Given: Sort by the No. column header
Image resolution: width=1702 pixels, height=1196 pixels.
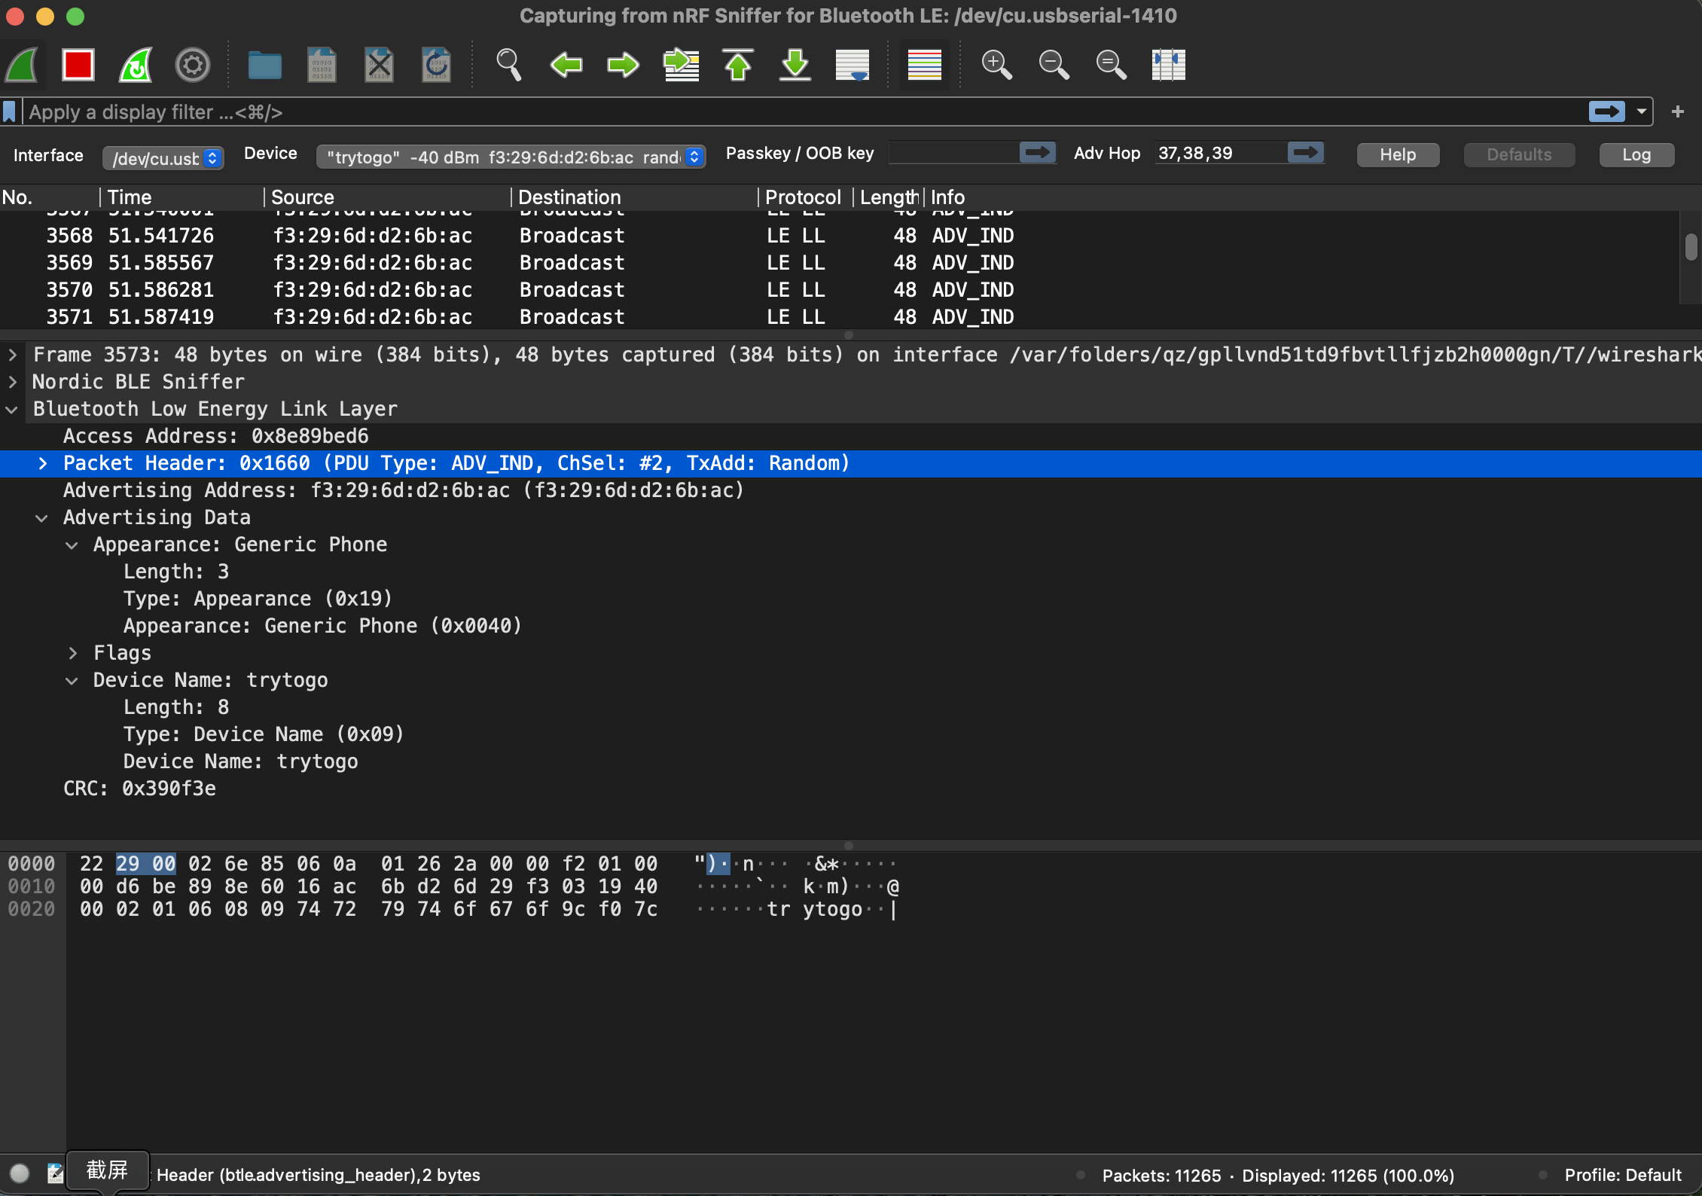Looking at the screenshot, I should pos(49,197).
